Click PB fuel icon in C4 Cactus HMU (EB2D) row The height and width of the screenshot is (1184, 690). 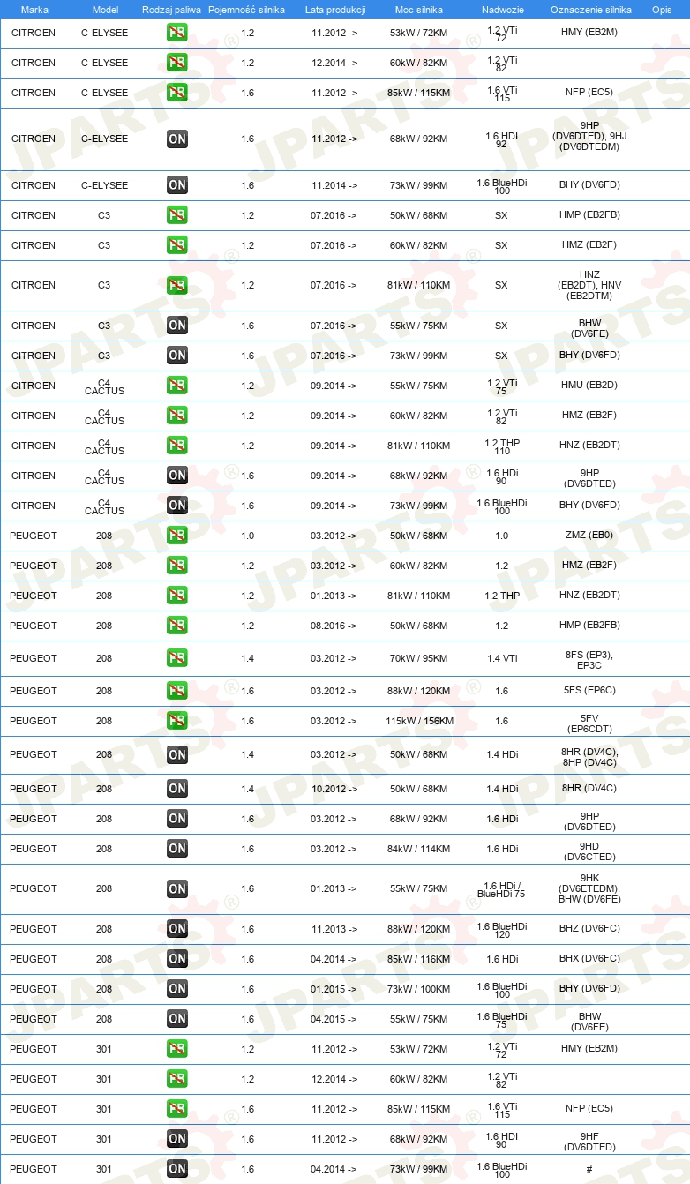click(x=177, y=386)
